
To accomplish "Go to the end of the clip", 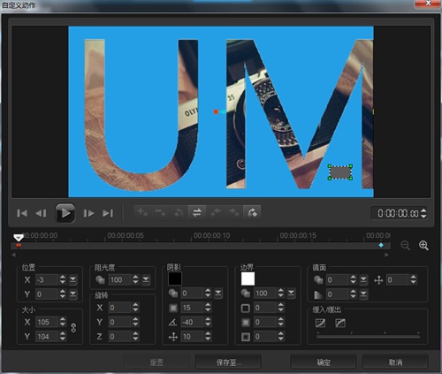I will pos(108,213).
